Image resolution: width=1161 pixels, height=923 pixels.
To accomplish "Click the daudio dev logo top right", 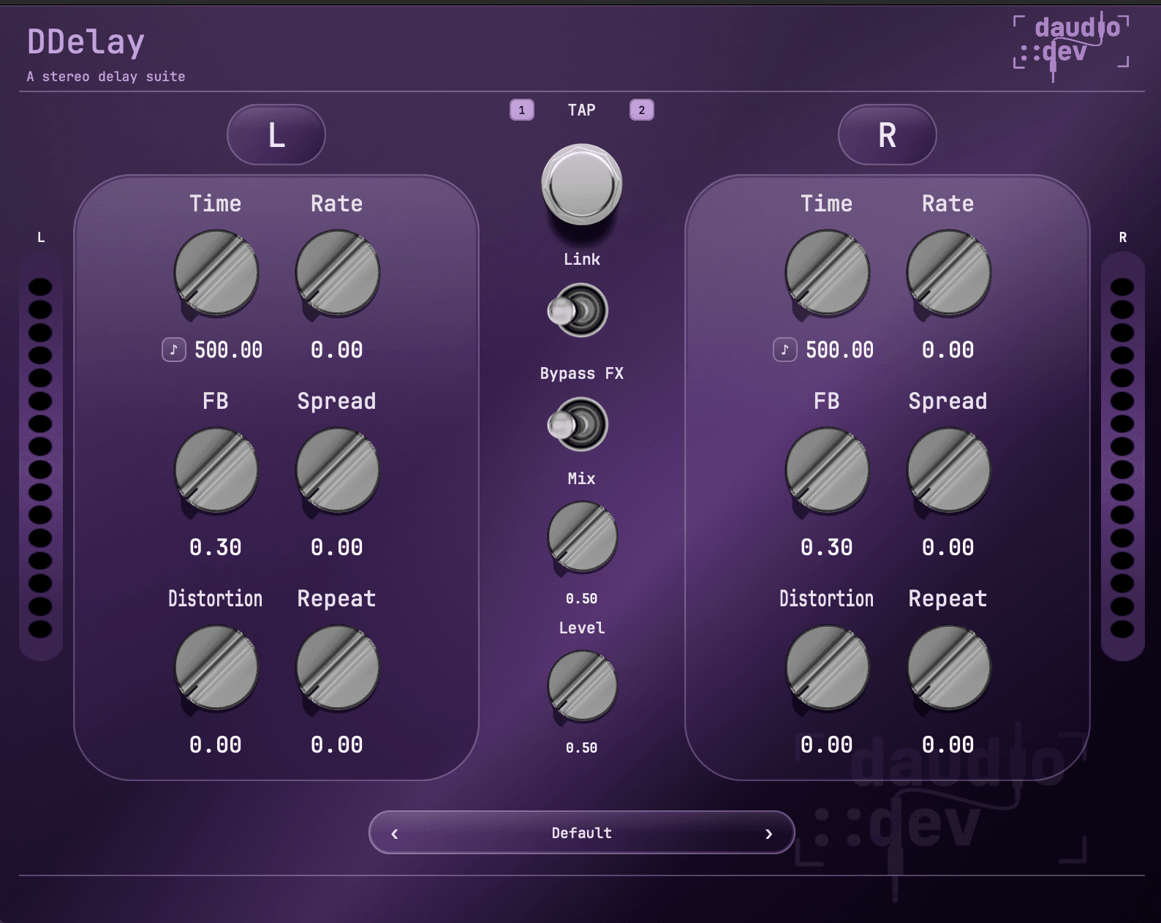I will (x=1071, y=45).
